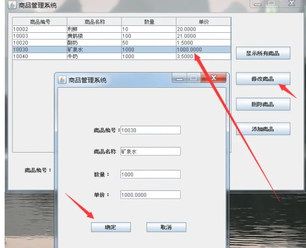The image size is (306, 248).
Task: Click the 修改商品 button
Action: (263, 79)
